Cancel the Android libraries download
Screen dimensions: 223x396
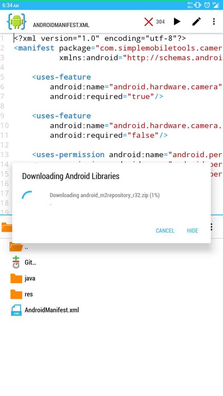(165, 231)
